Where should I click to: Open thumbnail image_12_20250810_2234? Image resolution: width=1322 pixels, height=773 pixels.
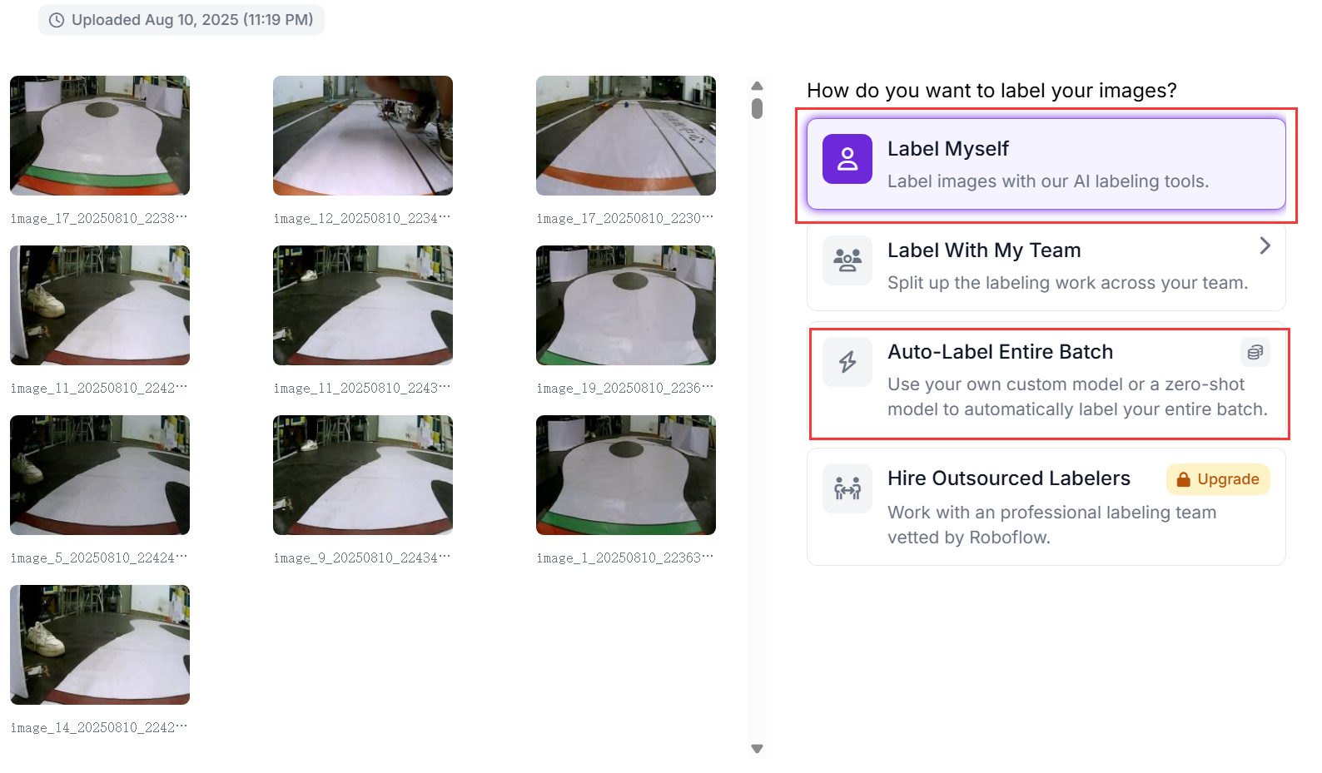[x=363, y=136]
